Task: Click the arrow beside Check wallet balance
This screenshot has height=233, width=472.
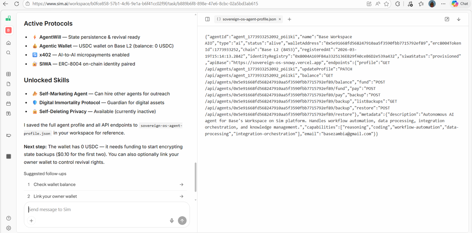Action: (181, 184)
